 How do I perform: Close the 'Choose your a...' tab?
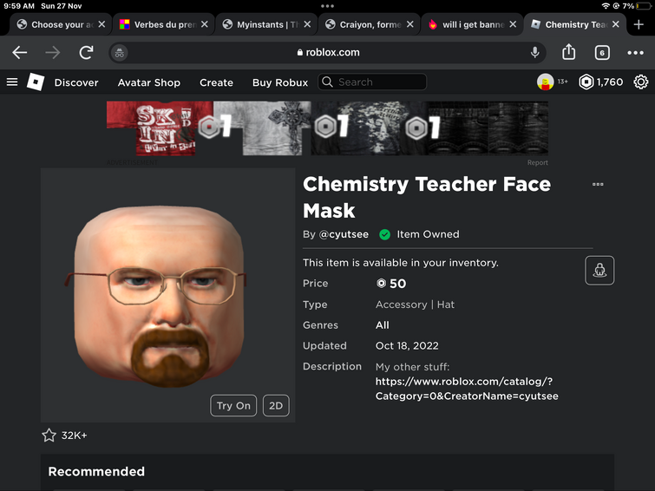click(x=102, y=24)
